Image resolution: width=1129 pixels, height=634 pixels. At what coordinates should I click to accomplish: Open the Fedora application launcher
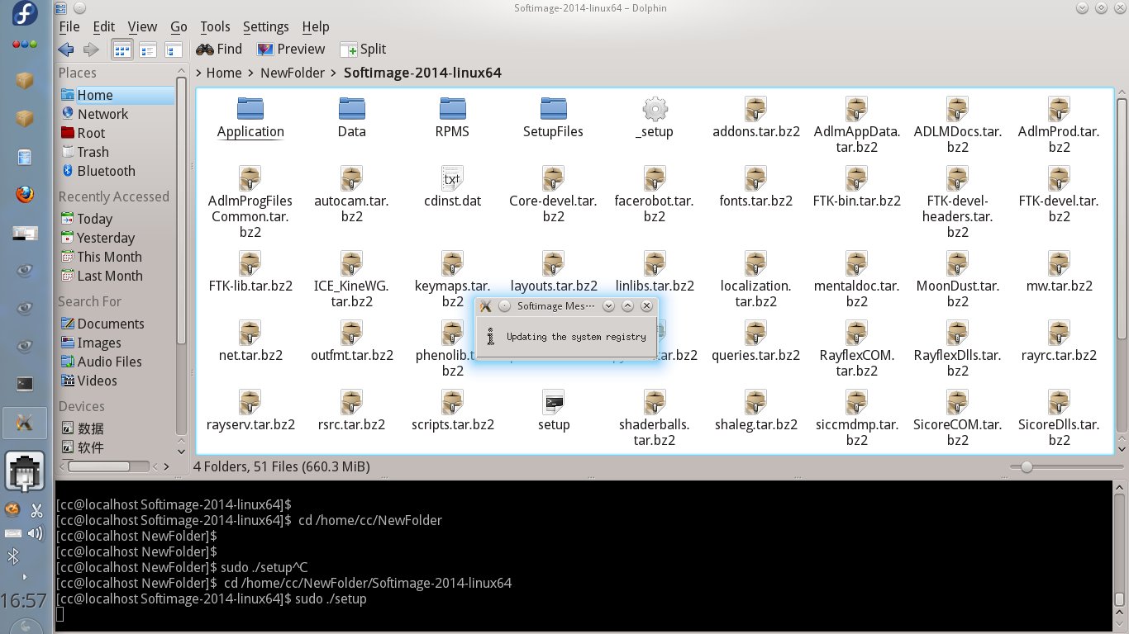[25, 14]
